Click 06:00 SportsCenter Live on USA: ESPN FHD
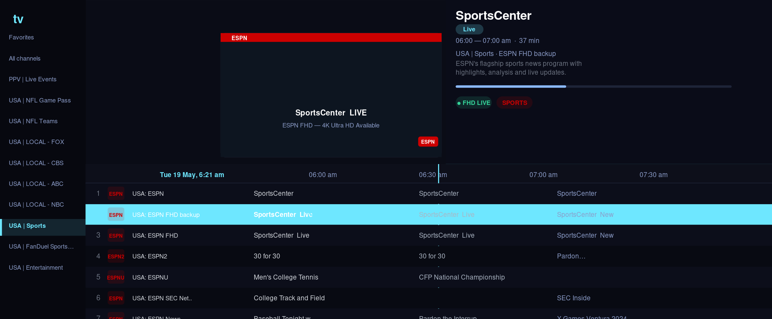This screenshot has width=772, height=319. [x=281, y=235]
